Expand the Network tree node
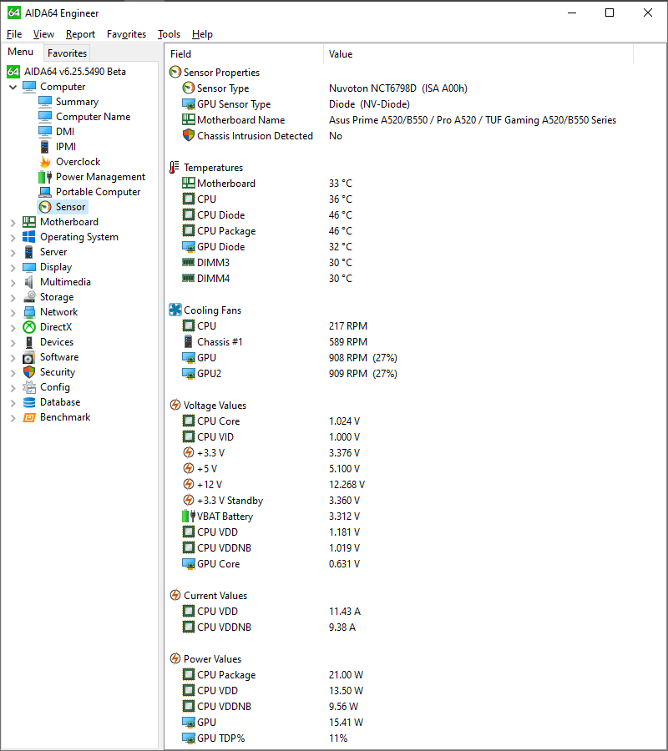 13,313
